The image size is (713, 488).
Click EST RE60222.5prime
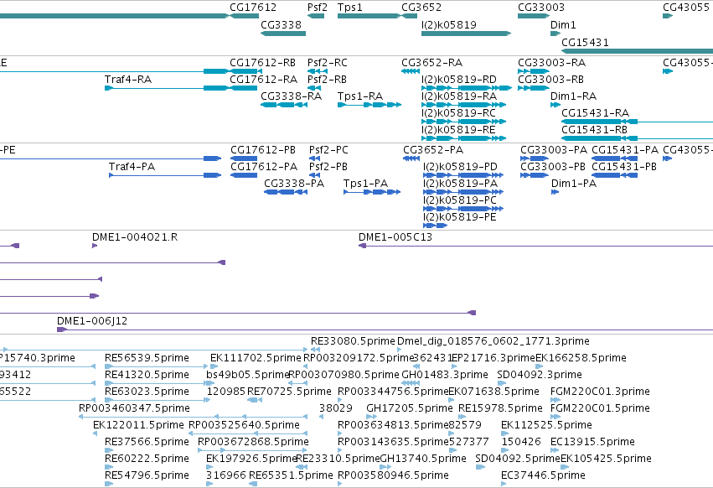[x=147, y=459]
